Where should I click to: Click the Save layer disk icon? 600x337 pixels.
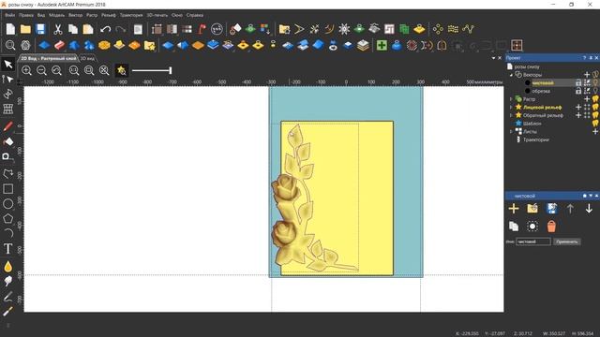(x=551, y=208)
